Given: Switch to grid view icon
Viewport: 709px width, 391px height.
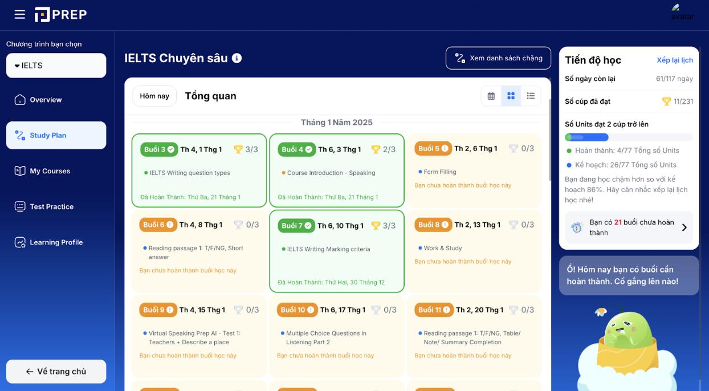Looking at the screenshot, I should pyautogui.click(x=511, y=96).
